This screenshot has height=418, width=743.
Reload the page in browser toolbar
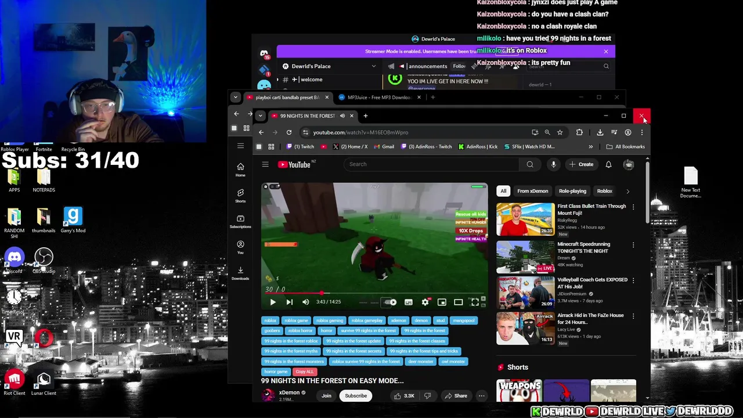tap(289, 132)
